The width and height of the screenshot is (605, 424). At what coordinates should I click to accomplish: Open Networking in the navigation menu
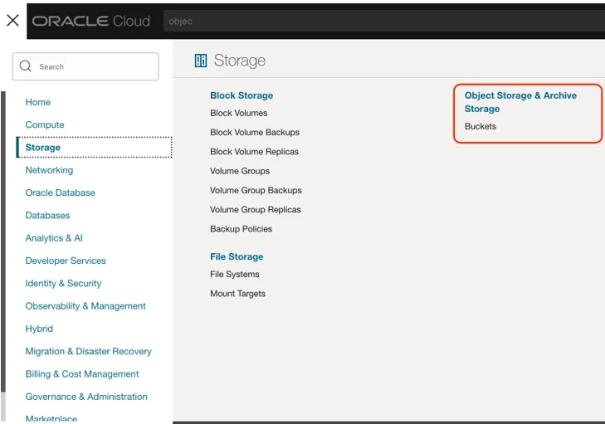coord(49,170)
